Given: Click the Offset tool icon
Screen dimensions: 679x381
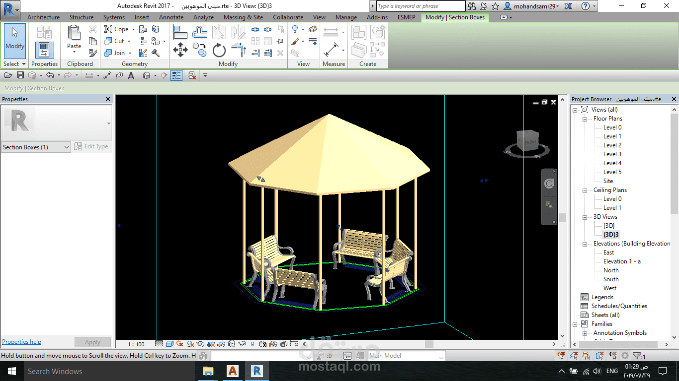Looking at the screenshot, I should [200, 32].
